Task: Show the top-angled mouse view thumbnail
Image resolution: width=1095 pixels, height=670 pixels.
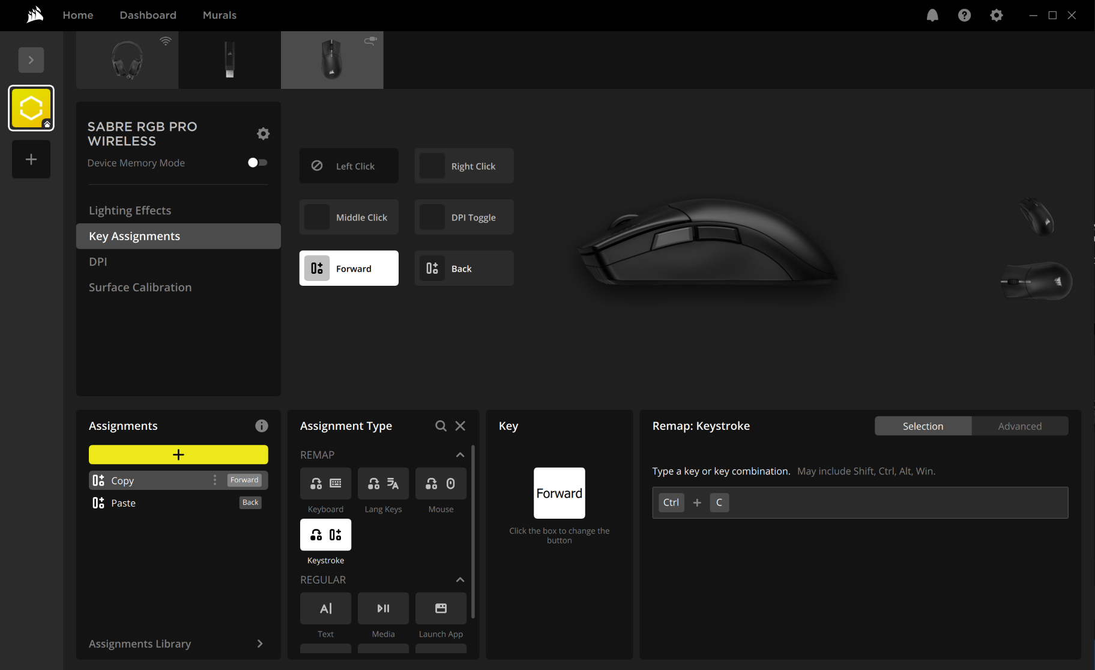Action: (1037, 217)
